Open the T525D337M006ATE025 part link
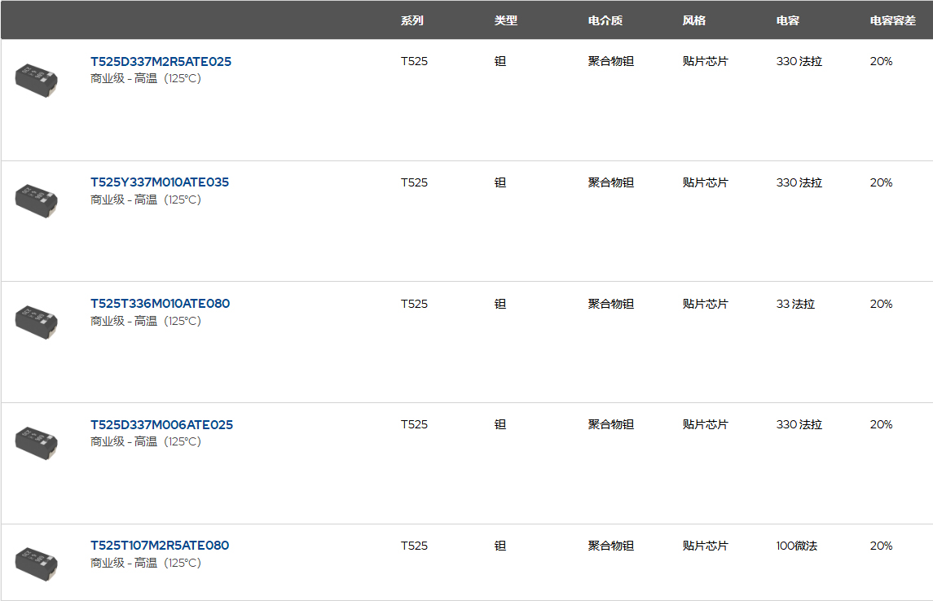This screenshot has height=601, width=933. coord(161,424)
